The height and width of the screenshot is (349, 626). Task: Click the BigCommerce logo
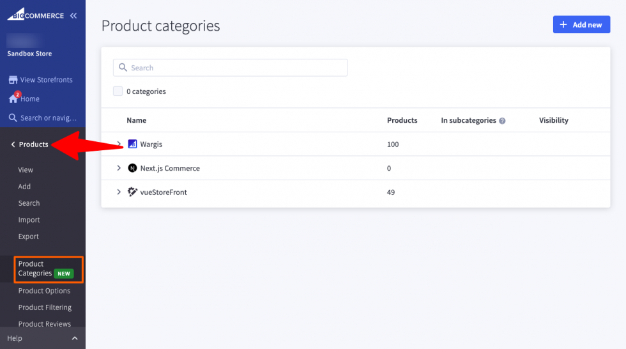[35, 15]
